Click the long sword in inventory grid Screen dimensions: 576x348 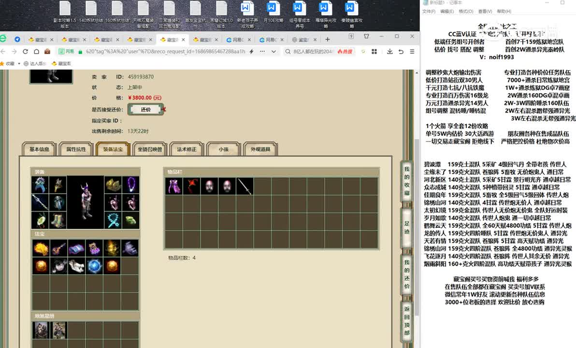(x=245, y=186)
